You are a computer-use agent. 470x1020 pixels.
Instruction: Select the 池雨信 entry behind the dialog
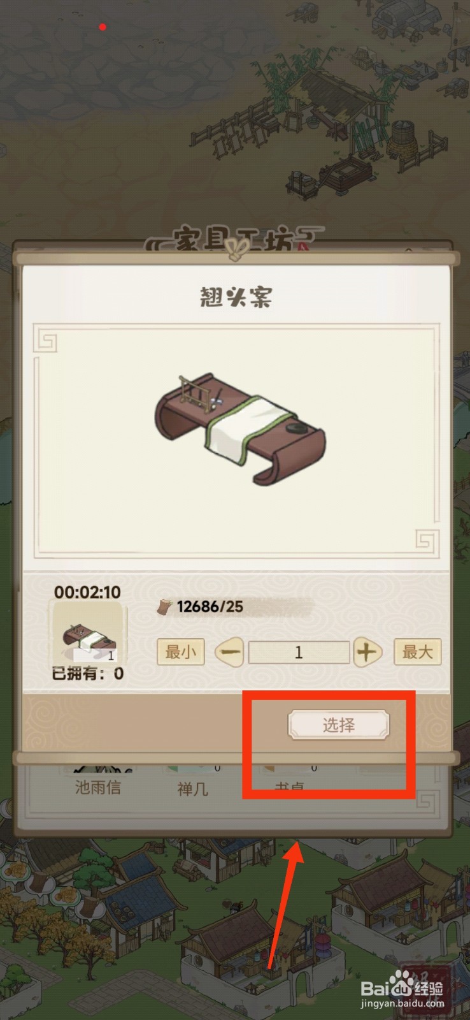point(98,787)
